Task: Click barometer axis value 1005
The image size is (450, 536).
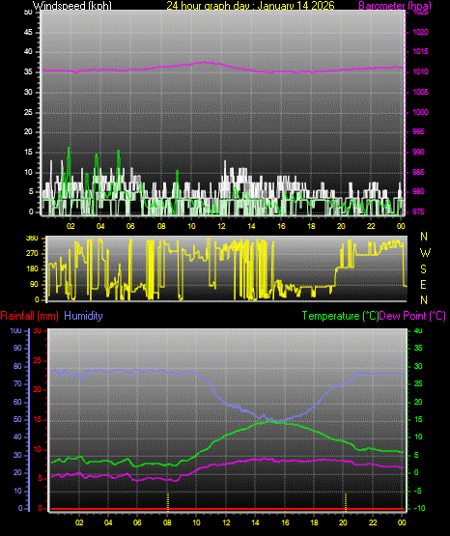Action: coord(420,92)
